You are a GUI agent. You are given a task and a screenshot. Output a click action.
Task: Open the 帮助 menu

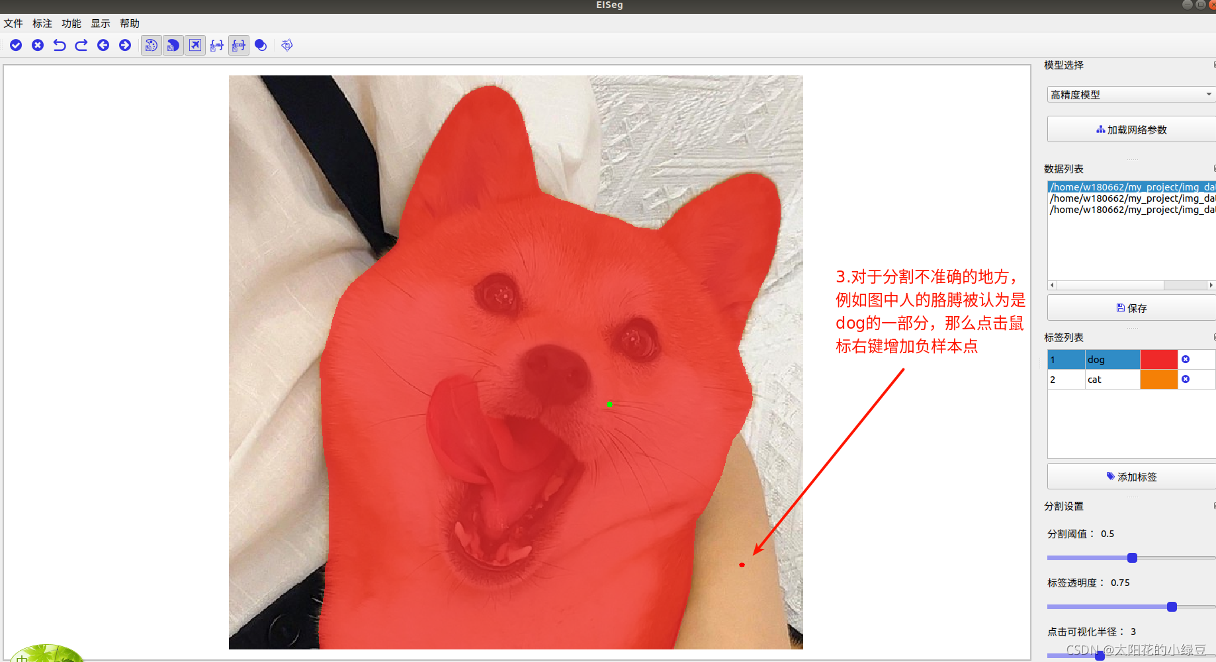coord(130,23)
